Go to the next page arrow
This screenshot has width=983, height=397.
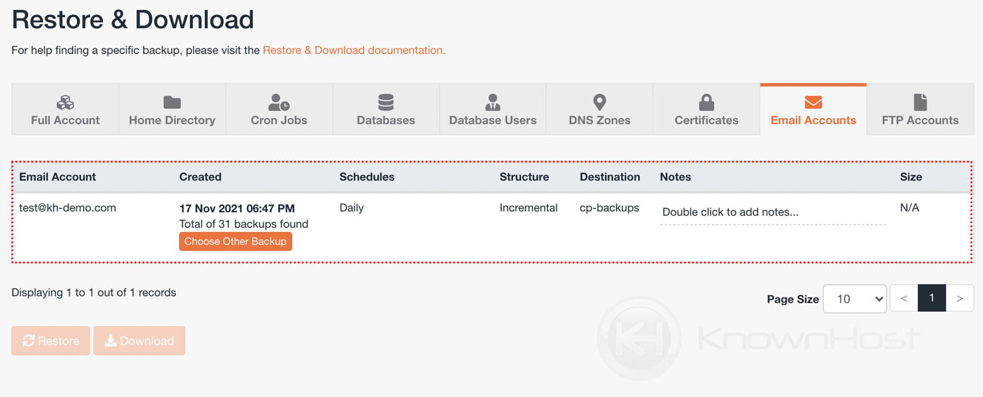click(959, 299)
